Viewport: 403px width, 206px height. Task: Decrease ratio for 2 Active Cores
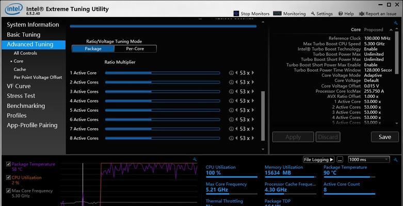236,82
